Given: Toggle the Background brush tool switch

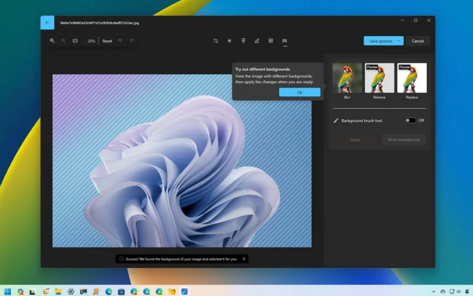Looking at the screenshot, I should (410, 120).
